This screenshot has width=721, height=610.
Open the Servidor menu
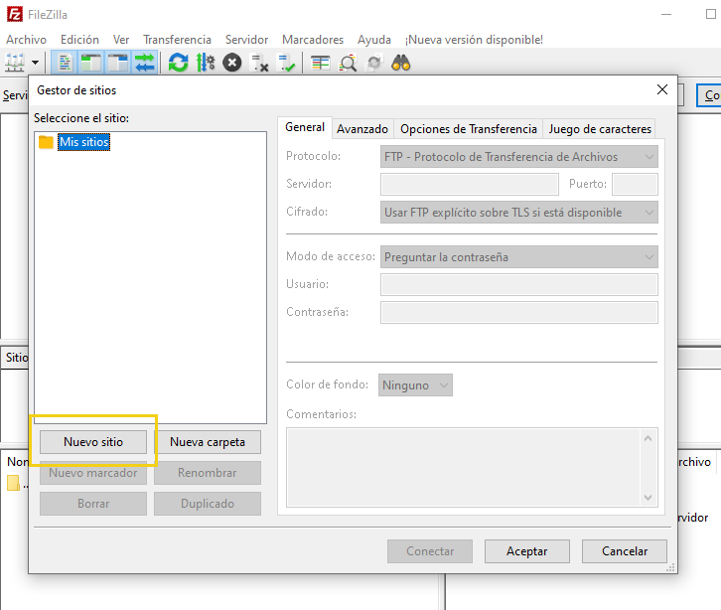246,40
